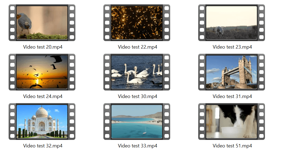
Task: Pick the Tower Bridge video thumbnail
Action: pos(232,72)
